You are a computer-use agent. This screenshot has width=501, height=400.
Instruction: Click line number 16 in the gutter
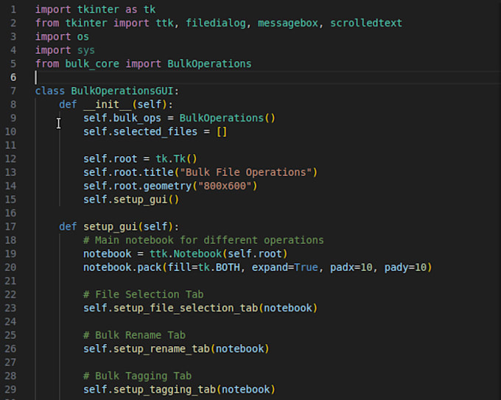(10, 213)
